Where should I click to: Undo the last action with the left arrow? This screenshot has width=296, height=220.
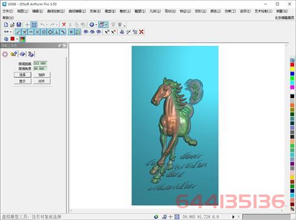[42, 25]
